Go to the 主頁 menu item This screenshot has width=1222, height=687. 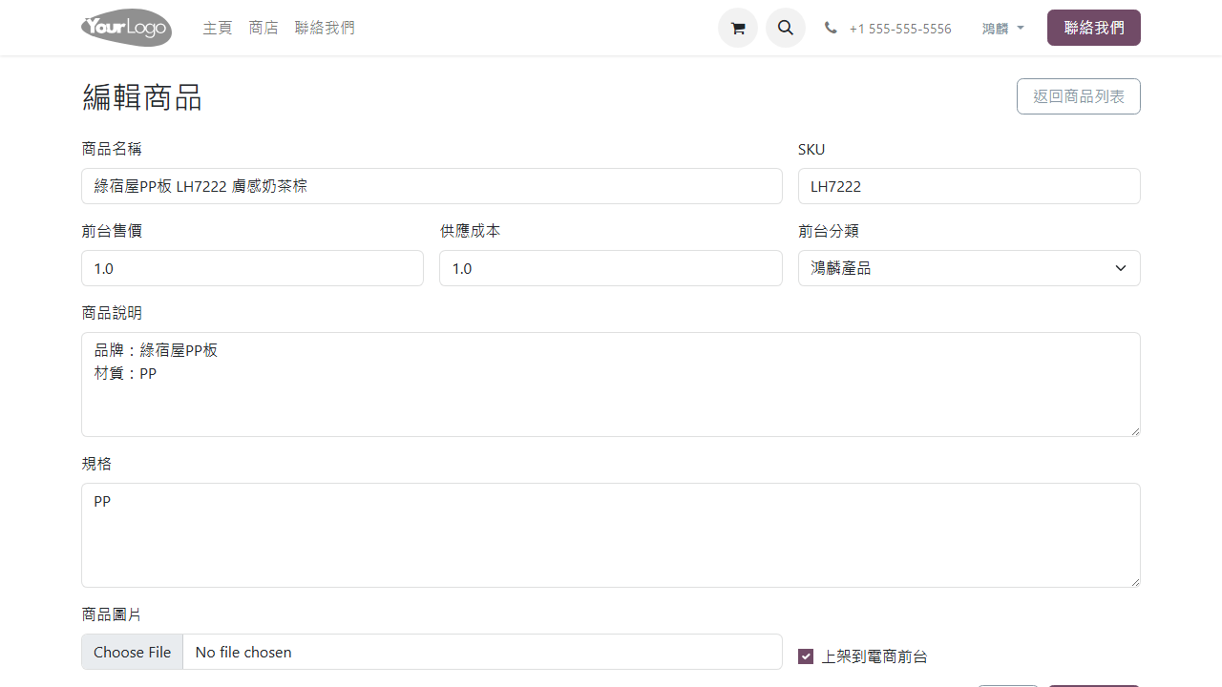coord(218,29)
